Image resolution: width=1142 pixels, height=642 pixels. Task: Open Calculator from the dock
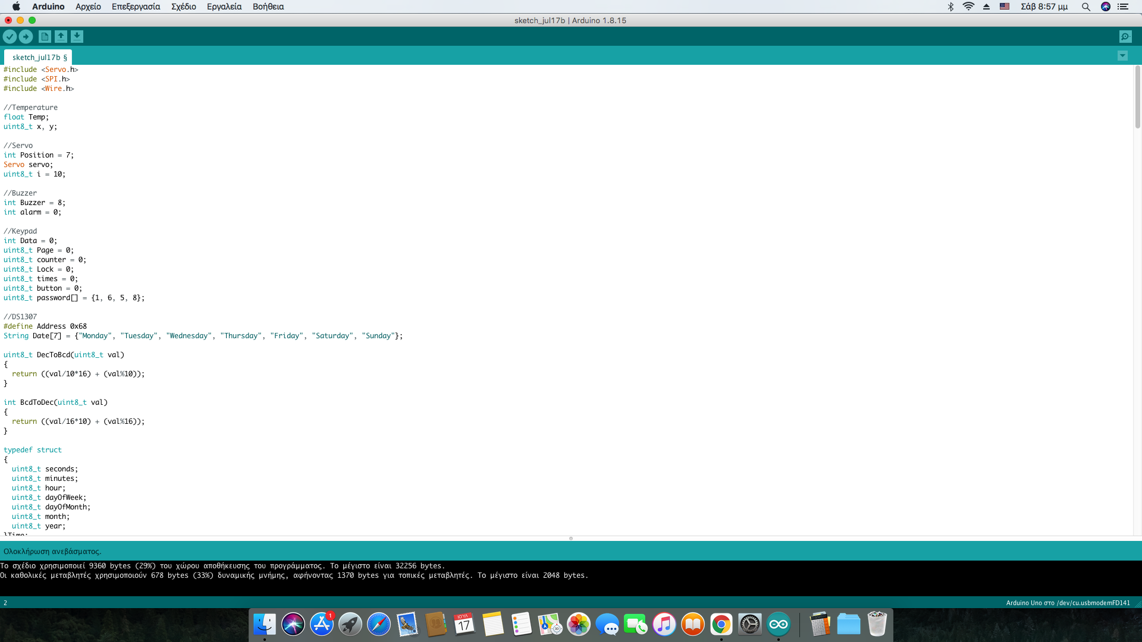pos(820,624)
